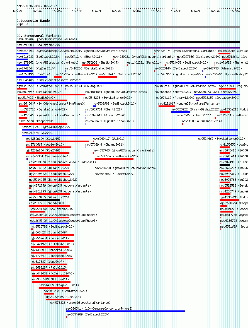248x328 pixels.
Task: Open esv3645406 (1000GenomesConsortiumPhase3) label
Action: 50,80
